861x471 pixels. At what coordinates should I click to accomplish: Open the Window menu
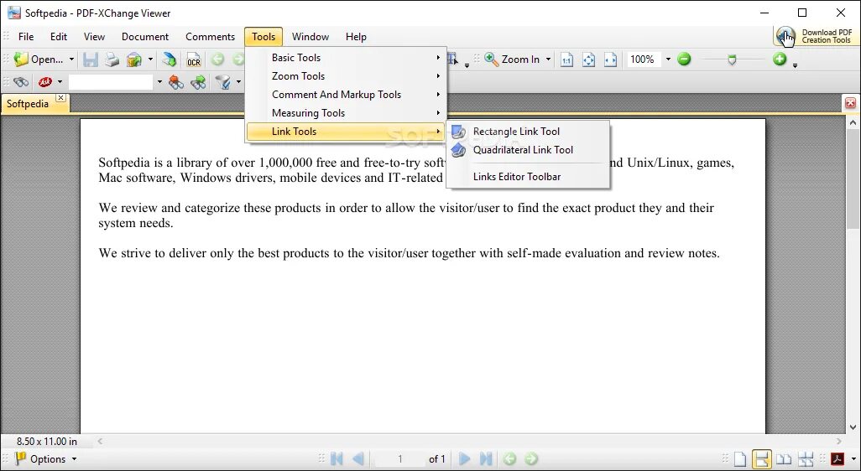click(310, 37)
